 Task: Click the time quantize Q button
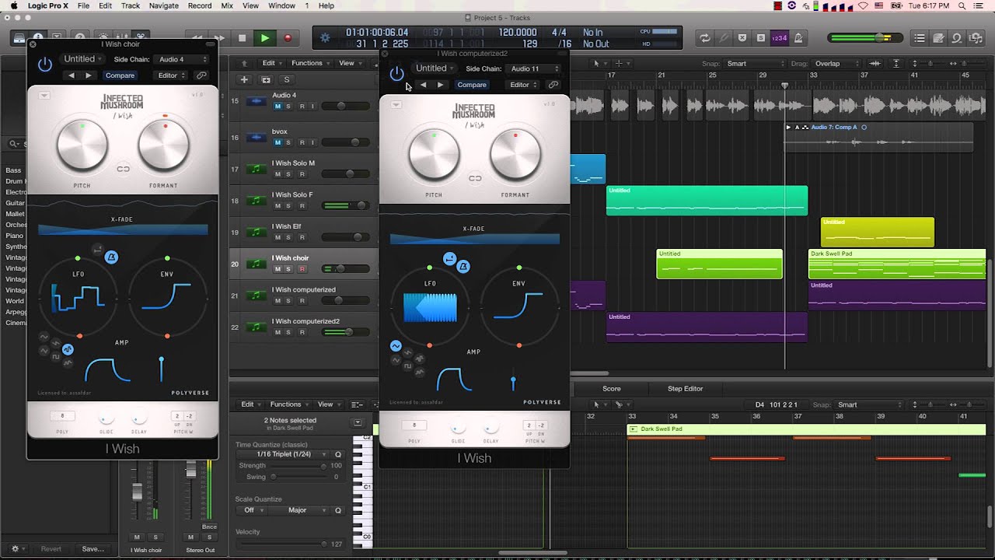tap(338, 454)
